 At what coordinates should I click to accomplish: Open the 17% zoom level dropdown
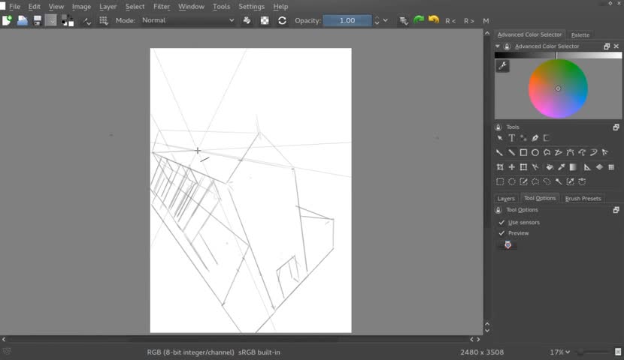coord(560,352)
